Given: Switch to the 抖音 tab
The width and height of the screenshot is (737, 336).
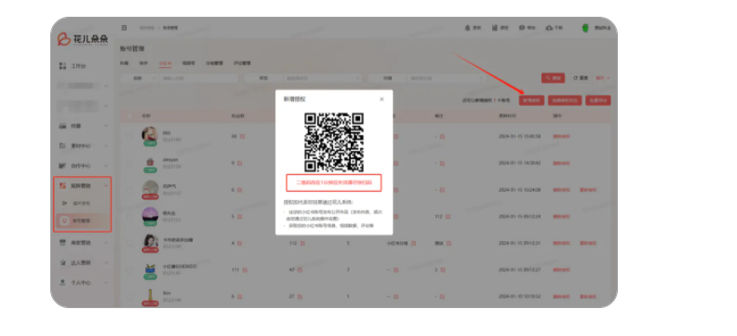Looking at the screenshot, I should click(124, 63).
